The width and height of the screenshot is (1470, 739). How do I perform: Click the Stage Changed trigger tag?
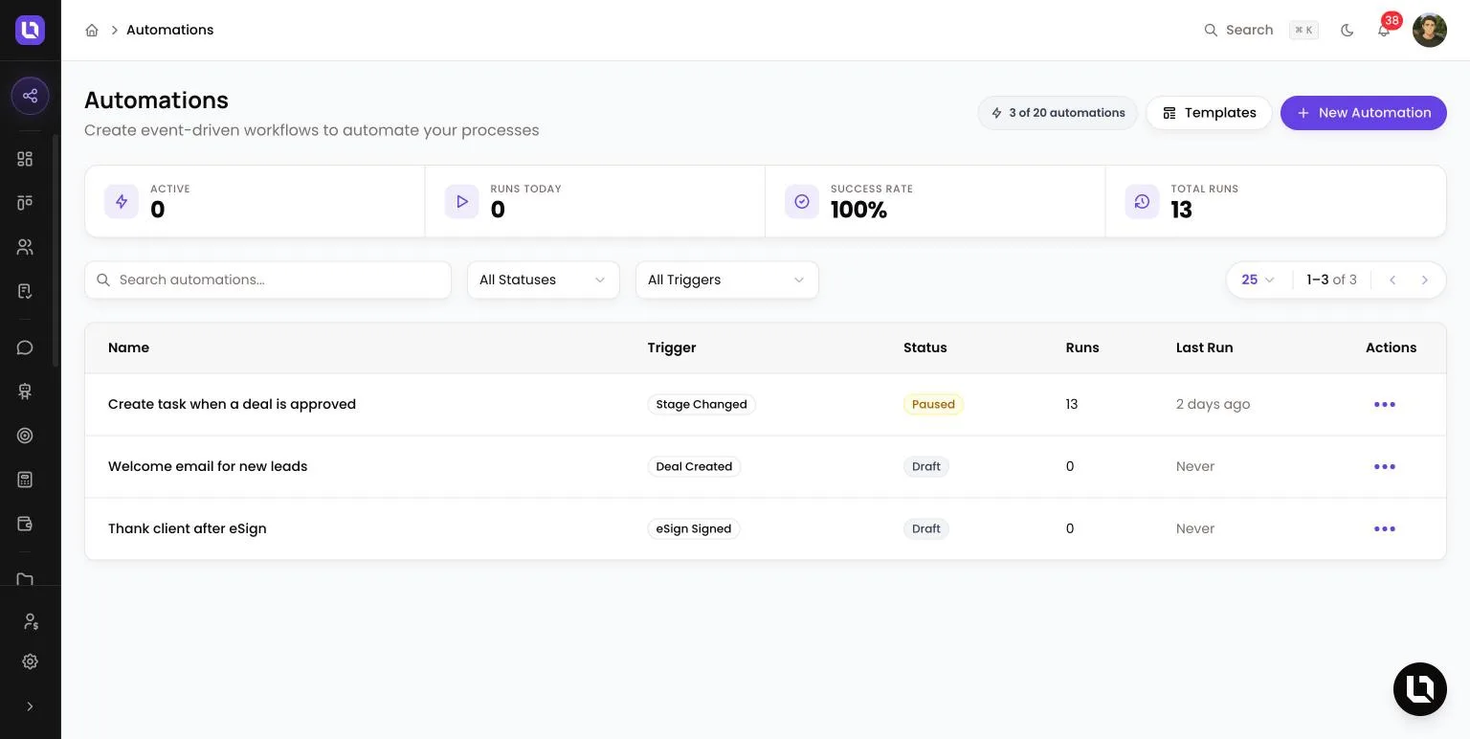pyautogui.click(x=702, y=404)
